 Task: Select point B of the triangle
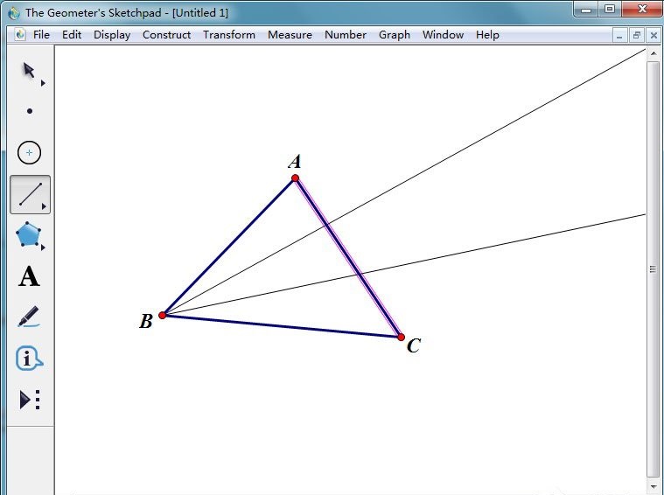(x=162, y=315)
